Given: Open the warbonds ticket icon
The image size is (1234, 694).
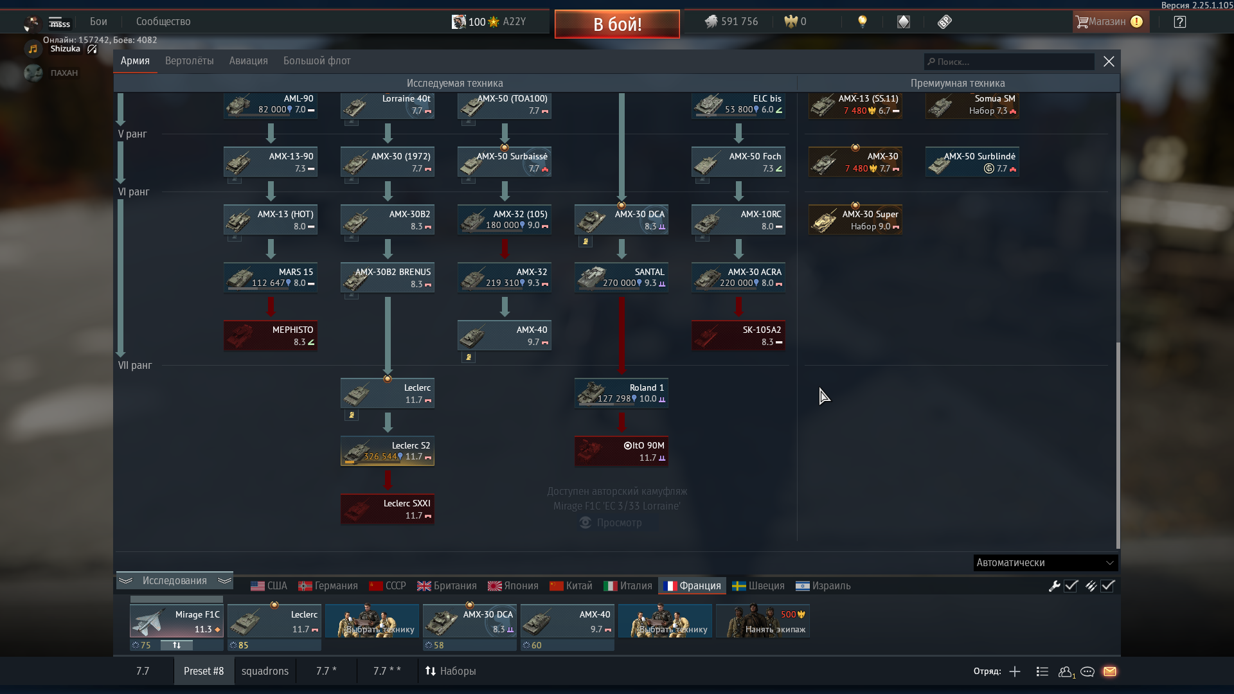Looking at the screenshot, I should tap(944, 22).
